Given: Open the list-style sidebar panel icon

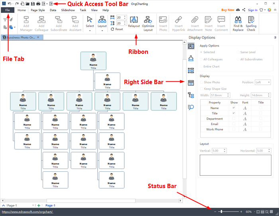Looking at the screenshot, I should click(x=191, y=71).
